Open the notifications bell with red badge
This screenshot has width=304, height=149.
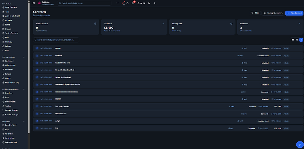(133, 3)
